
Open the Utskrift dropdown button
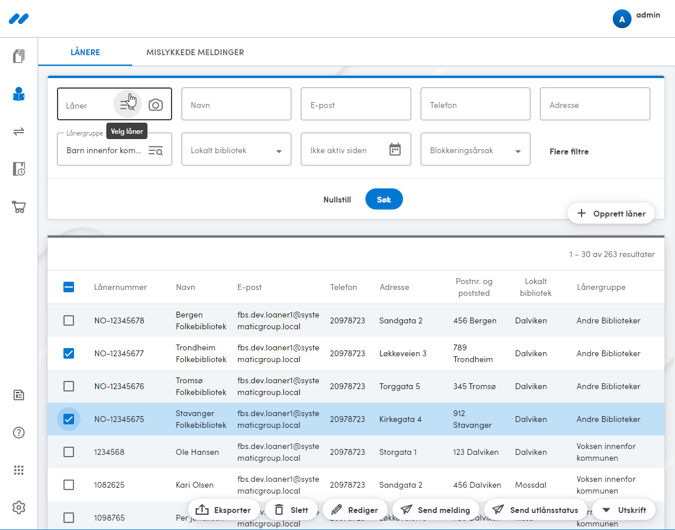click(x=624, y=510)
